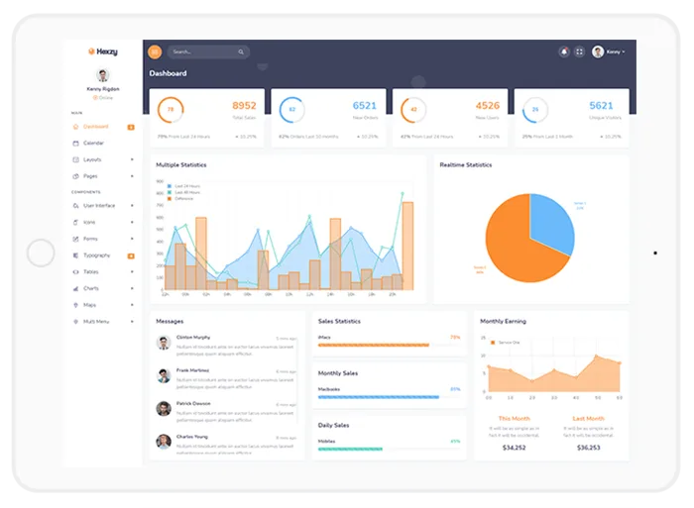
Task: Select the Charts icon in sidebar
Action: point(75,288)
